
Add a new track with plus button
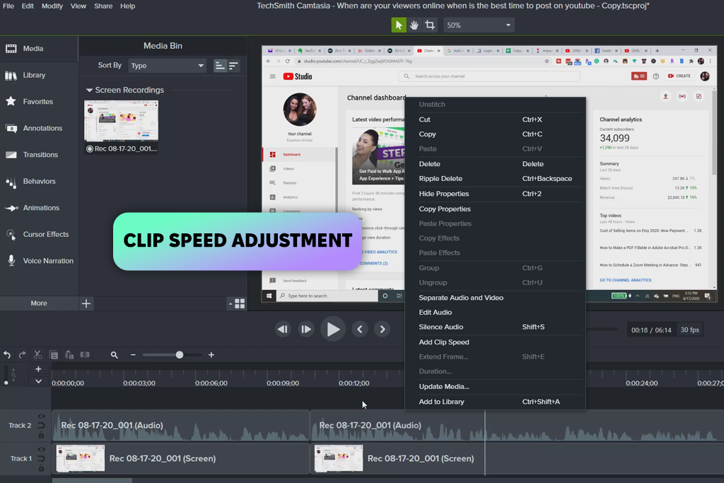click(38, 369)
